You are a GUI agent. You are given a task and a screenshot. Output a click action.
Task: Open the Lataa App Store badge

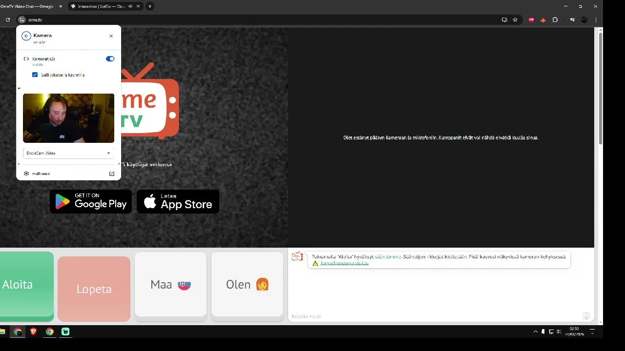click(178, 201)
